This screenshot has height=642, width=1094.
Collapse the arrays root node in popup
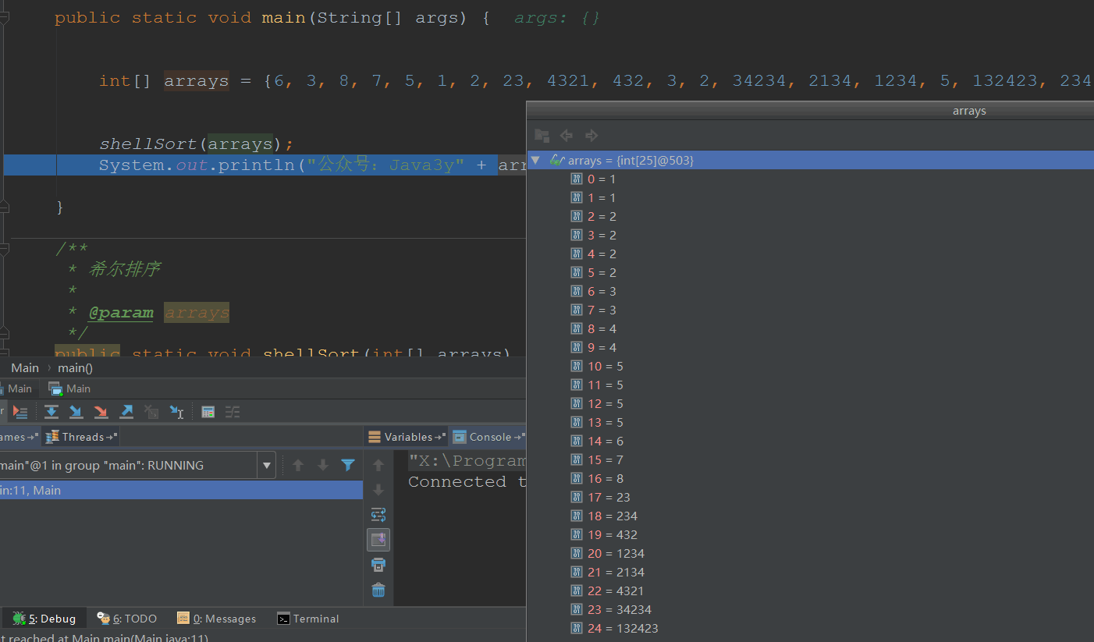(x=535, y=160)
